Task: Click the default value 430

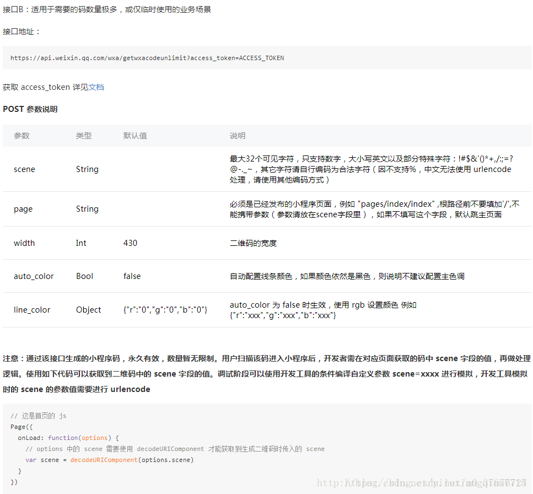Action: (130, 243)
